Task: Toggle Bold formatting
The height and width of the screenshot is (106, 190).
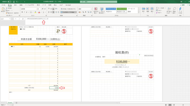Action: [22, 12]
